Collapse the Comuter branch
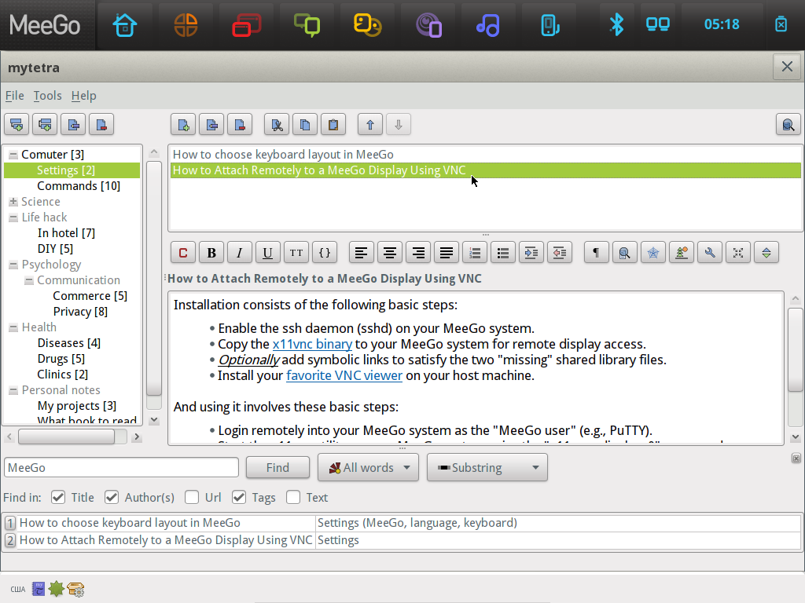 [13, 155]
